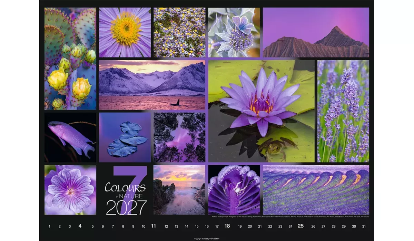
Task: Open the purple geranium flower photo
Action: 70,190
